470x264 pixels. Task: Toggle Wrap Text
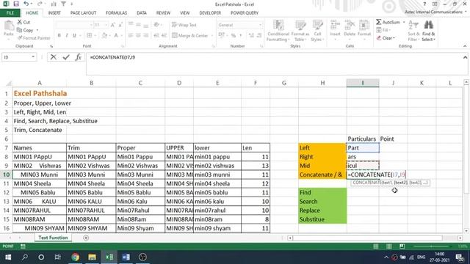[x=184, y=25]
